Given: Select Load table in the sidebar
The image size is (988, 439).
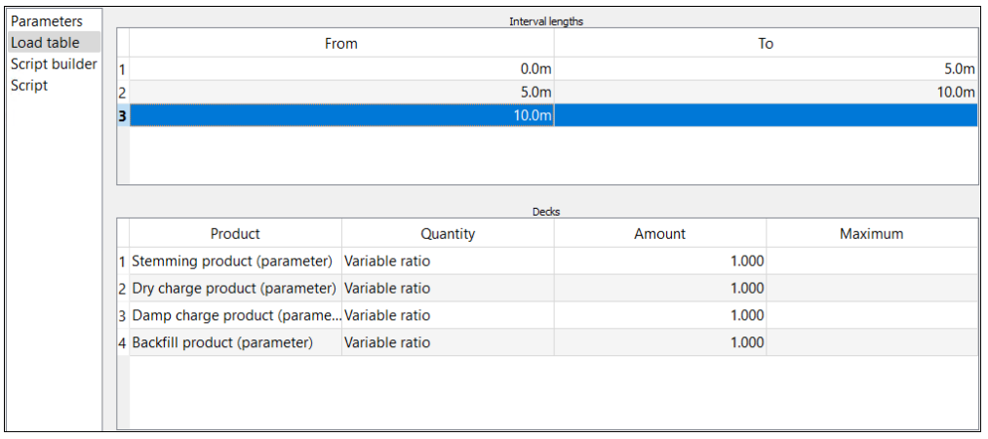Looking at the screenshot, I should pyautogui.click(x=45, y=42).
